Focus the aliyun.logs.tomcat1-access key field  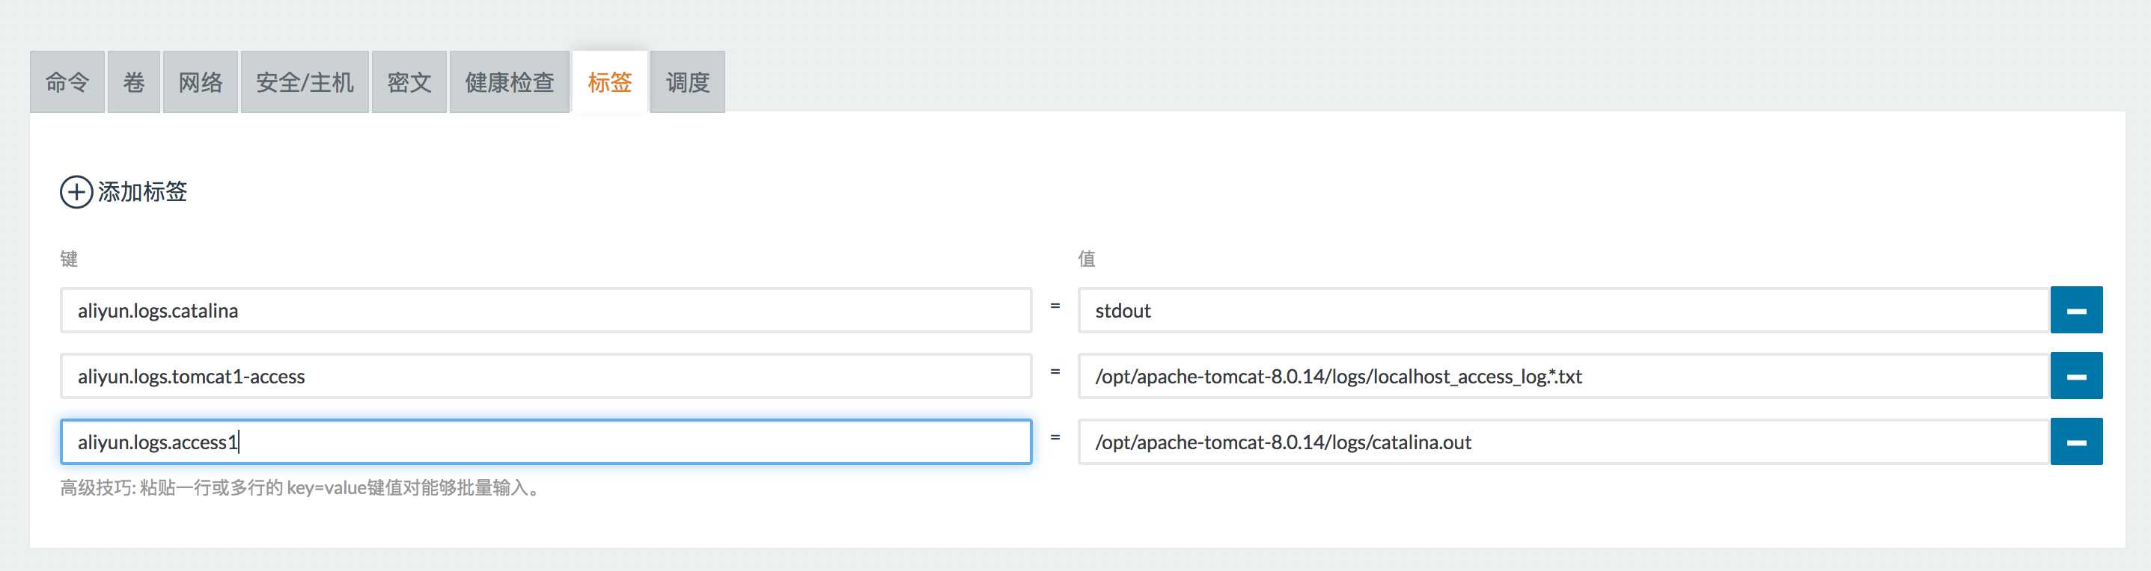pyautogui.click(x=546, y=376)
